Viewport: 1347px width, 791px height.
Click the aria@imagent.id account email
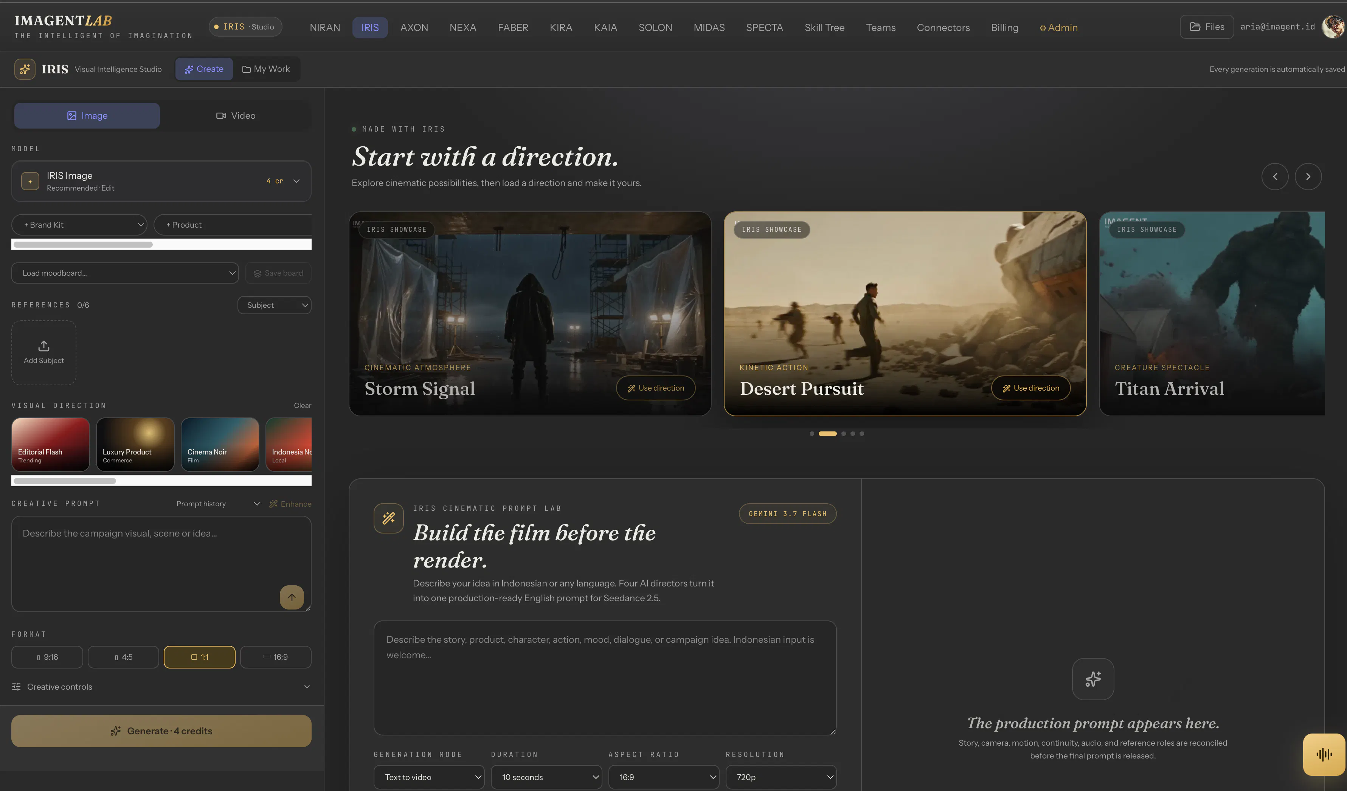(x=1277, y=27)
